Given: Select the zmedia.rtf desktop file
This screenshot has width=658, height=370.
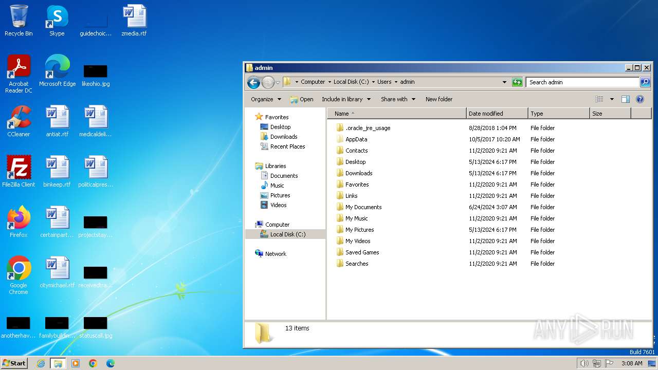Looking at the screenshot, I should point(134,21).
